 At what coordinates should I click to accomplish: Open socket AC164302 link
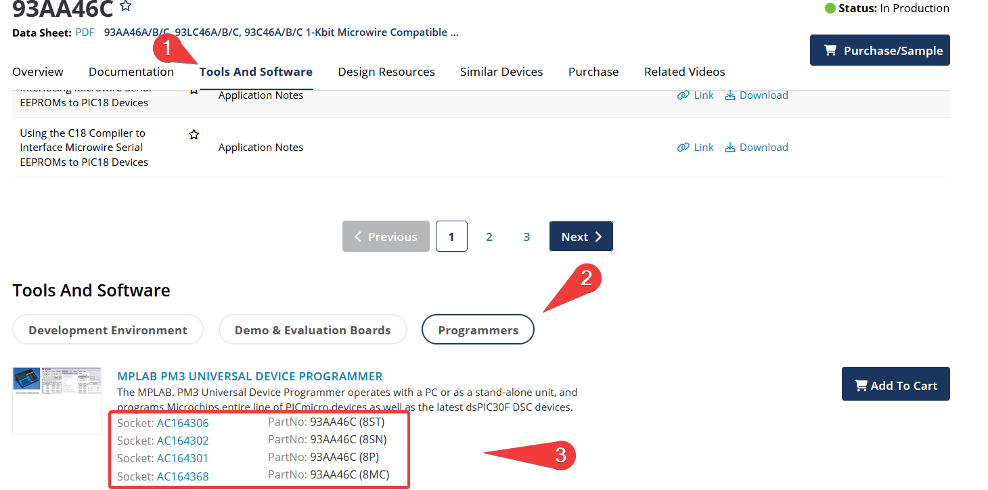point(183,441)
